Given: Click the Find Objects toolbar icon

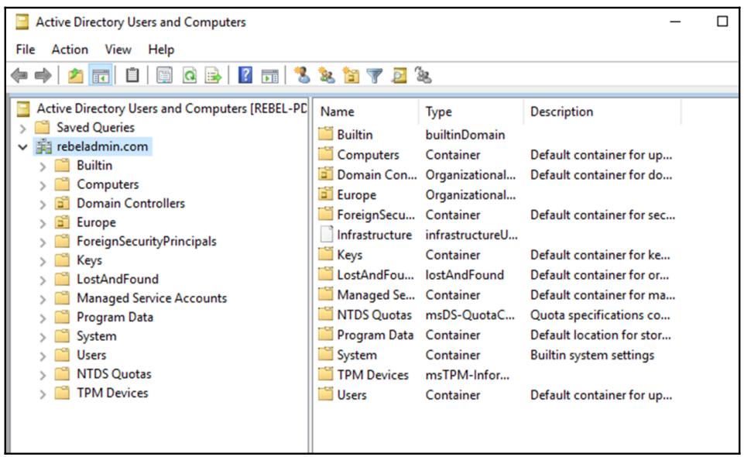Looking at the screenshot, I should point(399,75).
